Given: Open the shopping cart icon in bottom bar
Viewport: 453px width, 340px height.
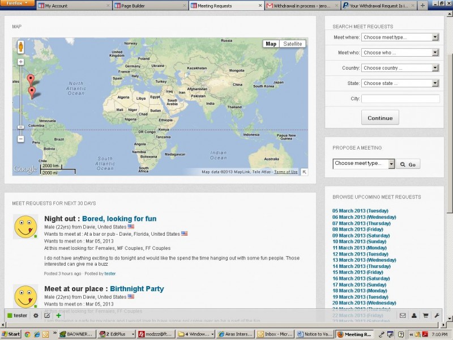Looking at the screenshot, I should pos(426,316).
